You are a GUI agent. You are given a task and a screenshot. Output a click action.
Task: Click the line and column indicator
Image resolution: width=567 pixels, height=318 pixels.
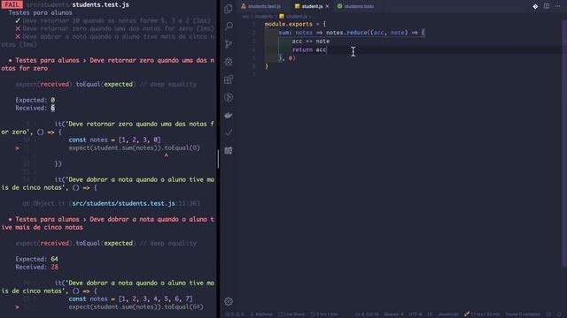point(366,314)
